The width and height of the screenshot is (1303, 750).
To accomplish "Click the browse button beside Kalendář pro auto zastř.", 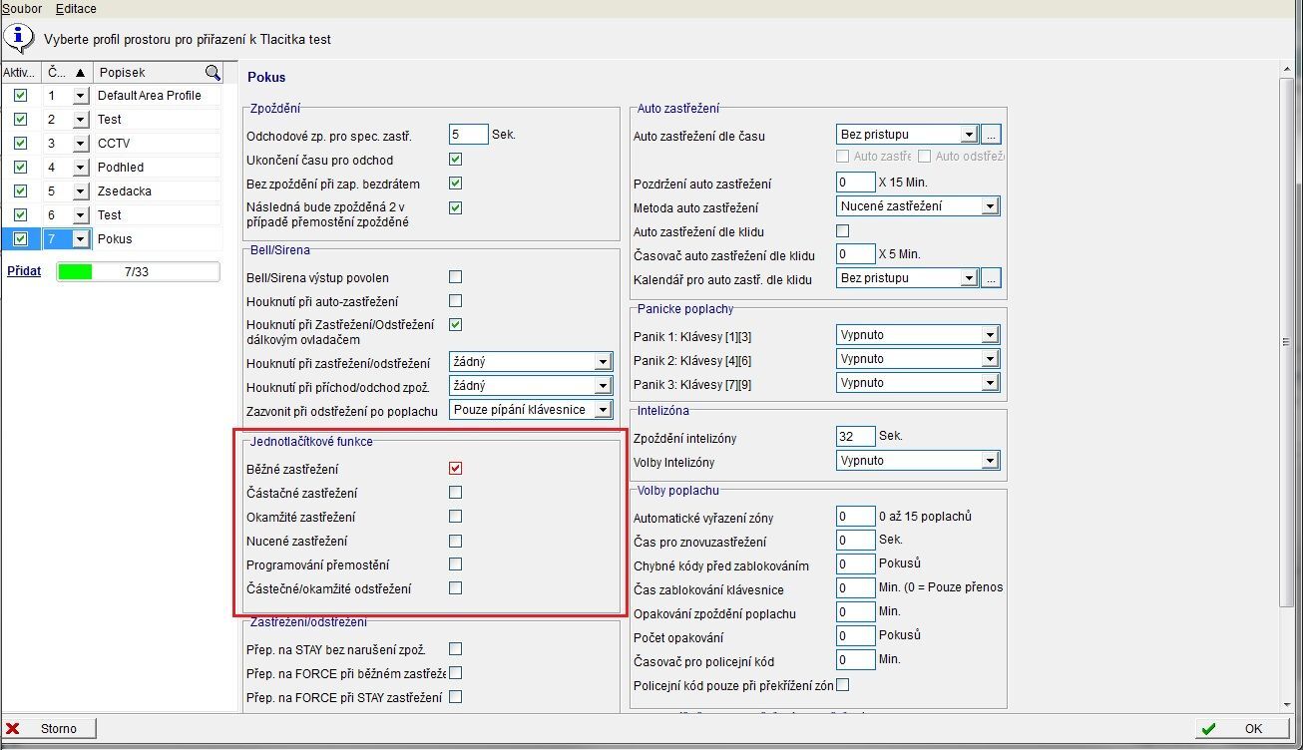I will click(x=990, y=279).
